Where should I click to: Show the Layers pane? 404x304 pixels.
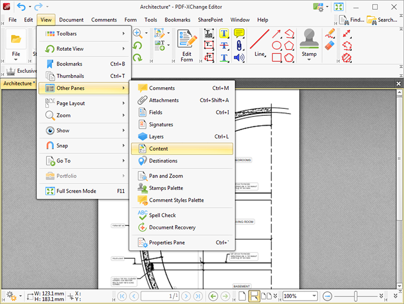click(x=182, y=137)
